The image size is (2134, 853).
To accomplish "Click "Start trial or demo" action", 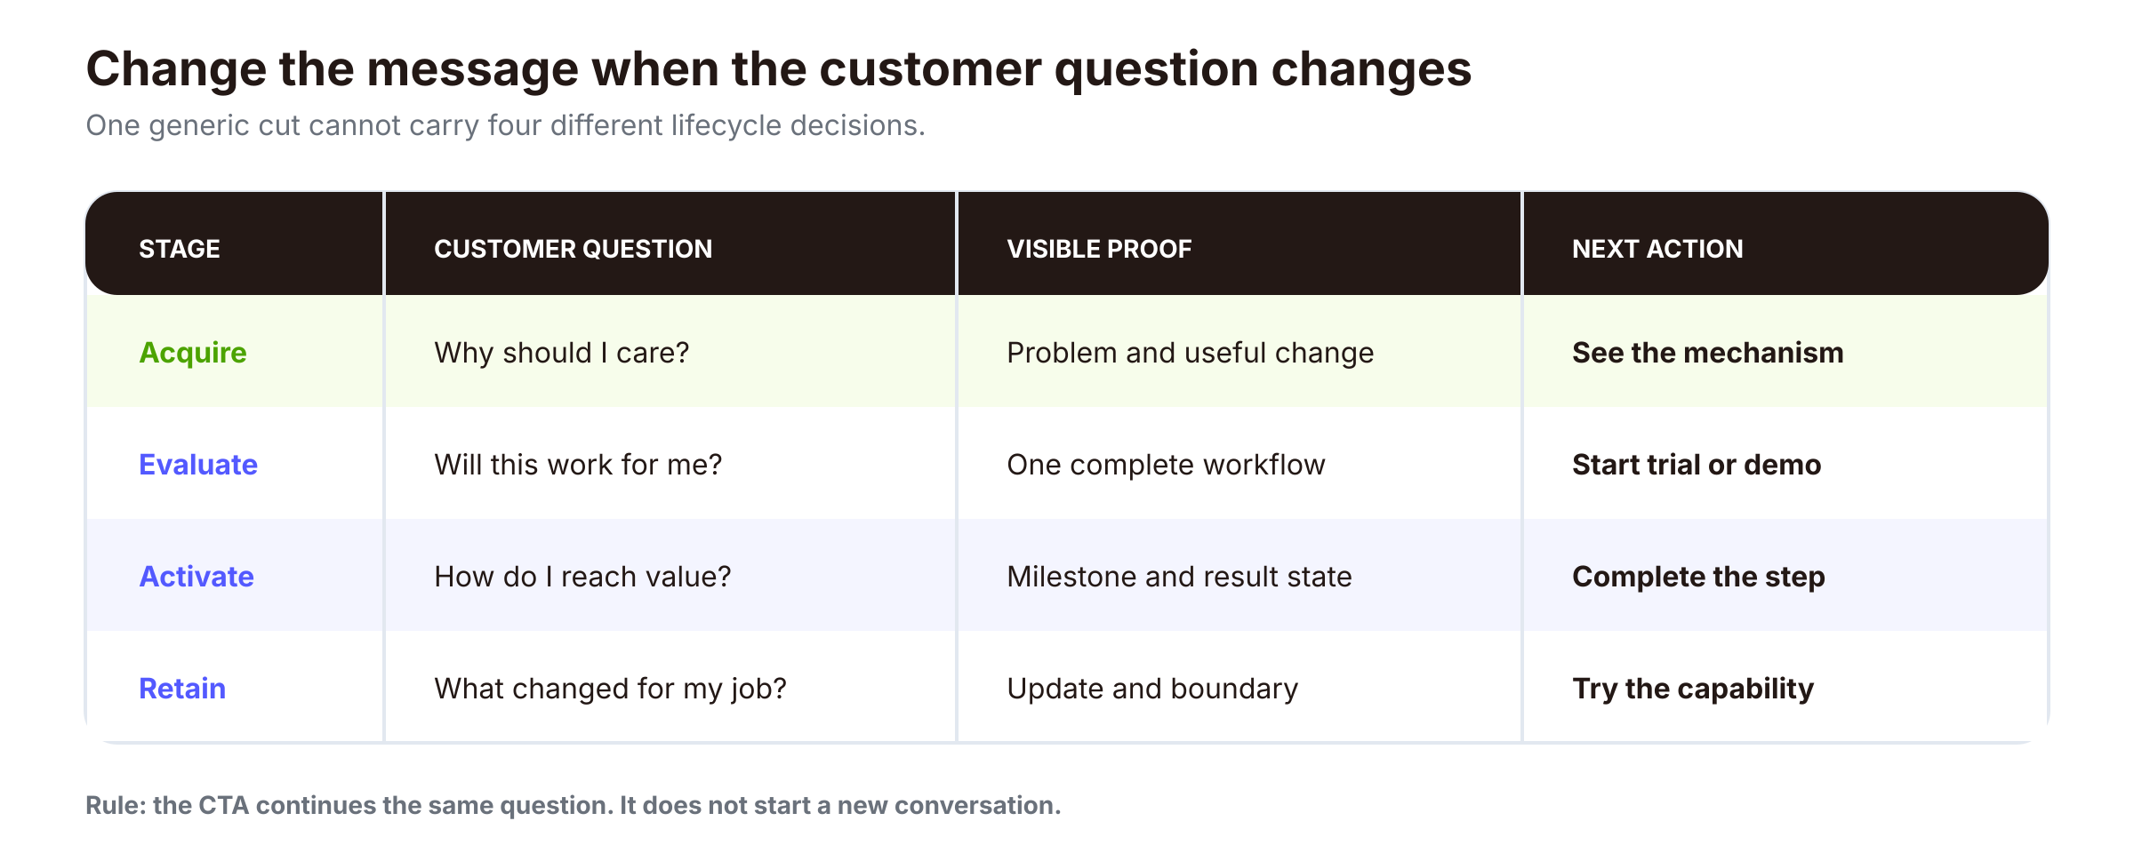I will click(x=1697, y=465).
